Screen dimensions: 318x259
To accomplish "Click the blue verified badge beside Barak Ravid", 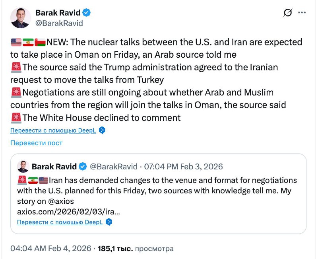I will [x=87, y=13].
